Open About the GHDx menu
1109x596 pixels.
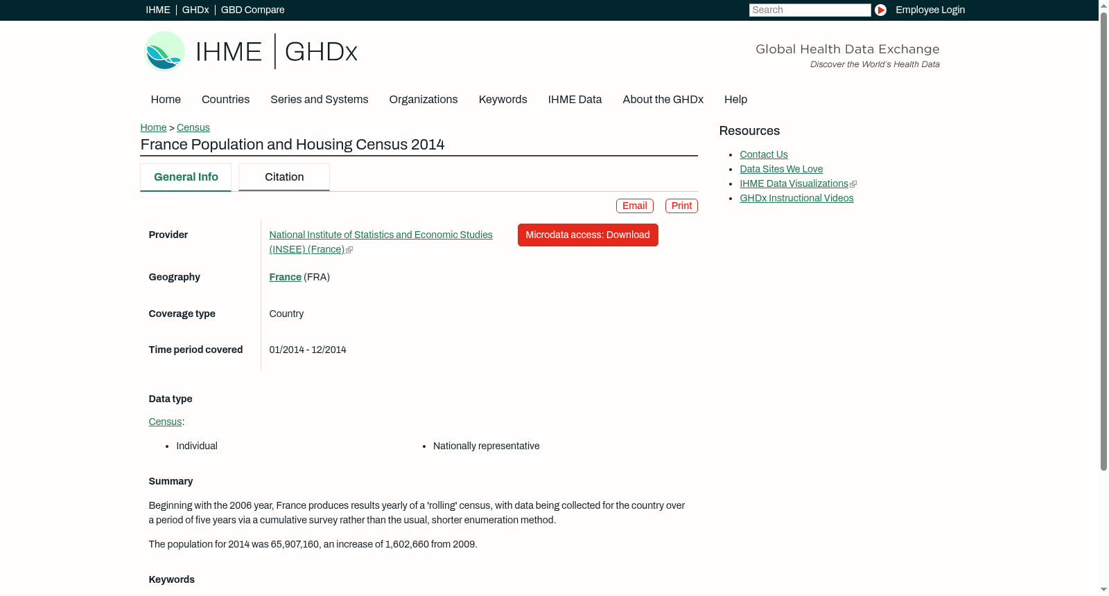[663, 100]
